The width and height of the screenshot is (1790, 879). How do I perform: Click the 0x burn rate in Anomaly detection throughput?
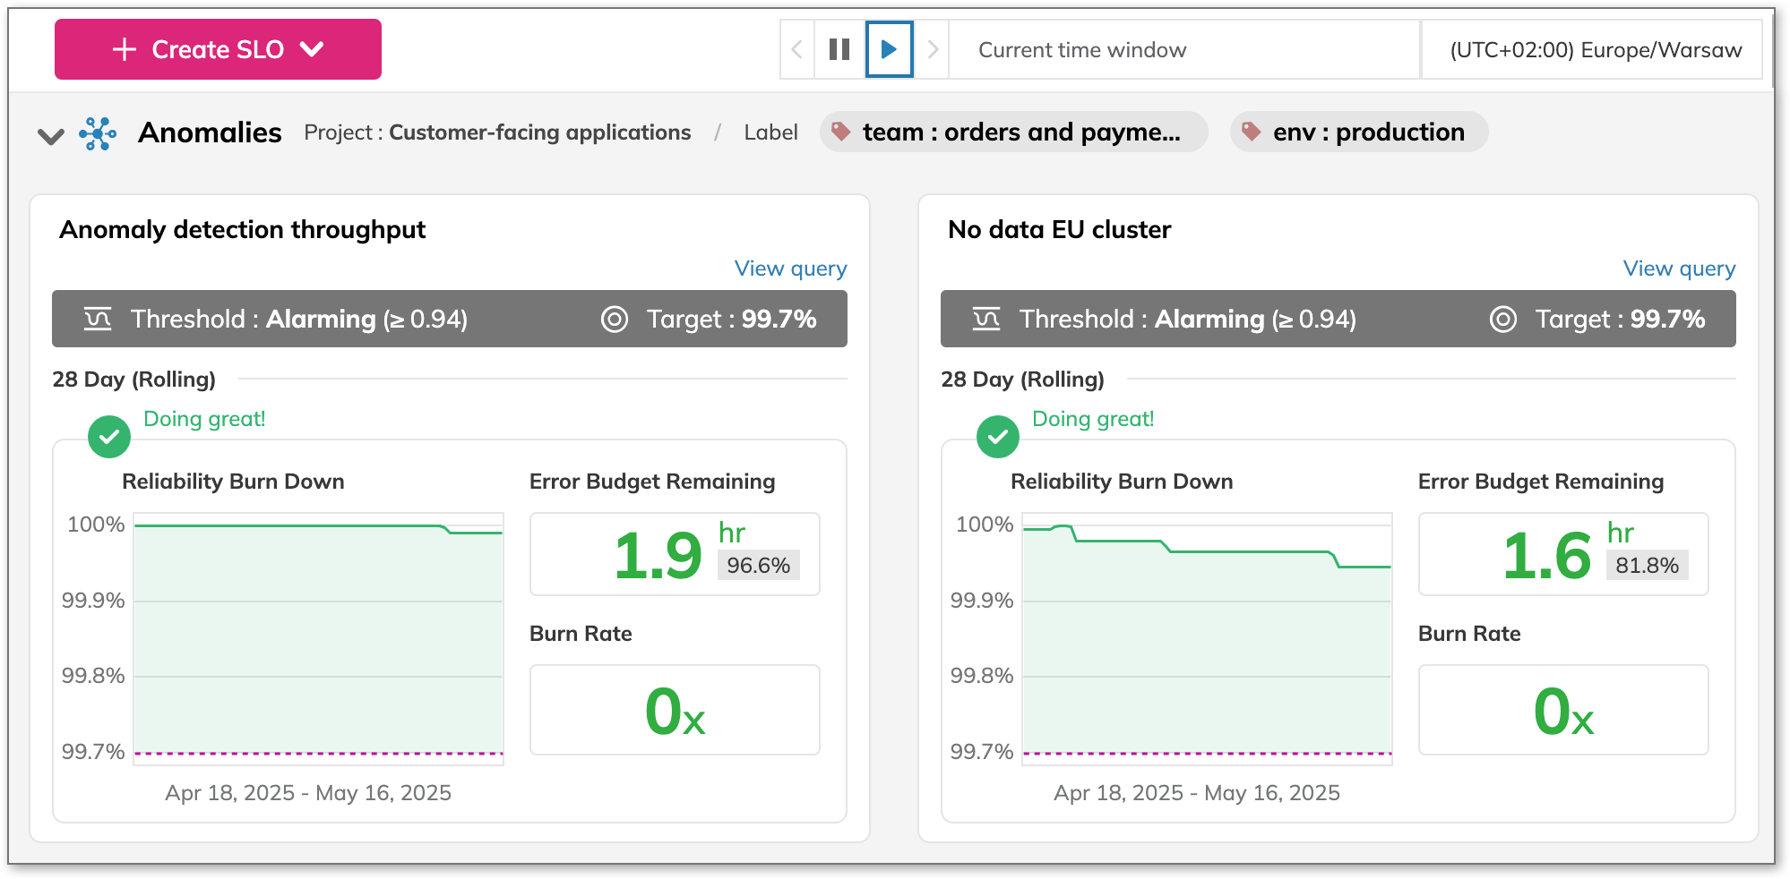coord(675,712)
